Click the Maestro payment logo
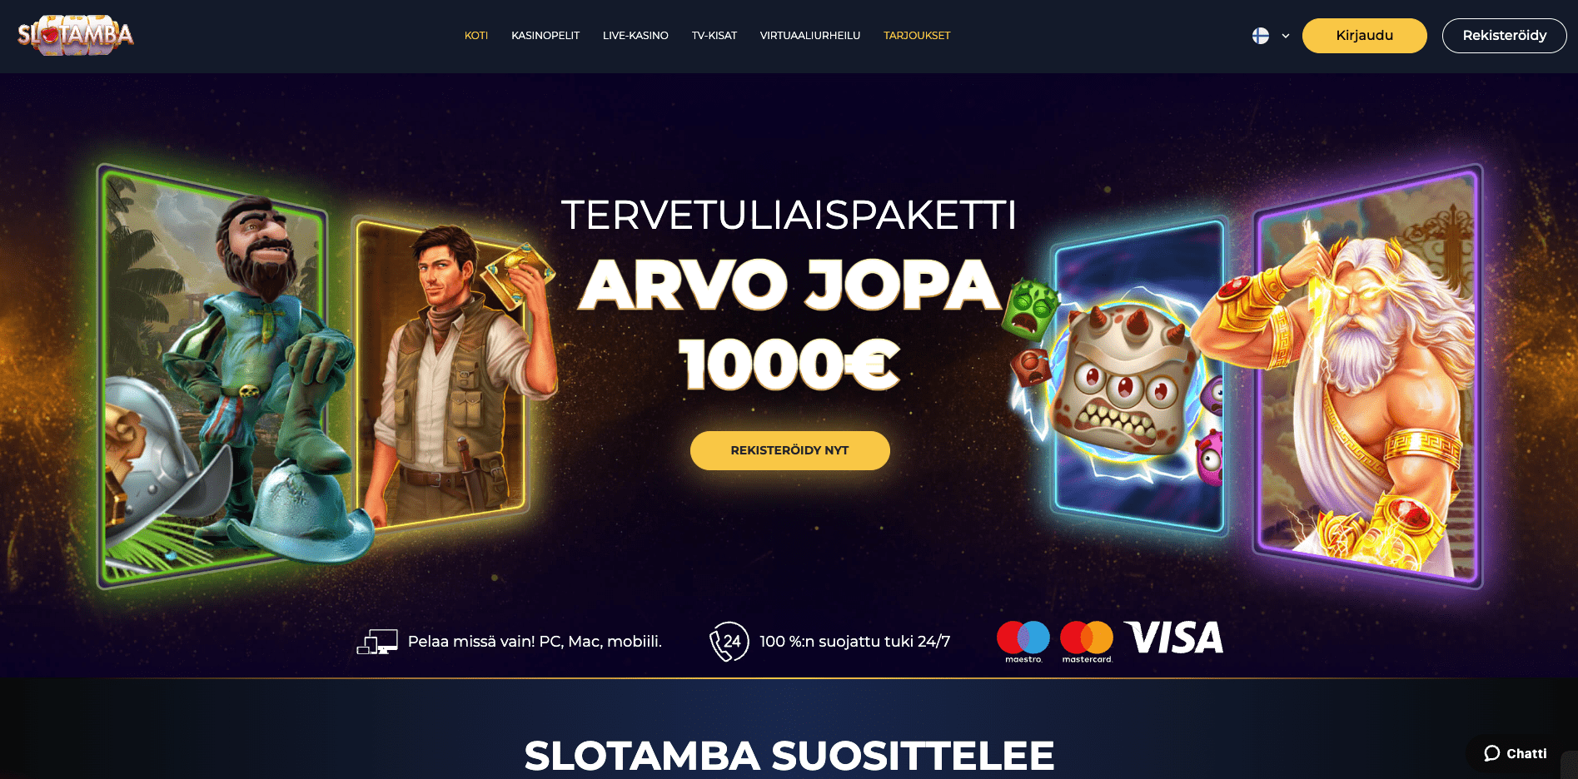The height and width of the screenshot is (779, 1578). click(x=1023, y=642)
